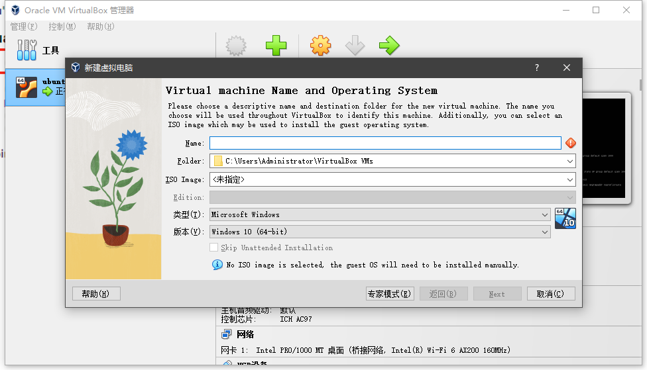The width and height of the screenshot is (647, 370).
Task: Open the Tools wrench icon in sidebar
Action: [27, 50]
